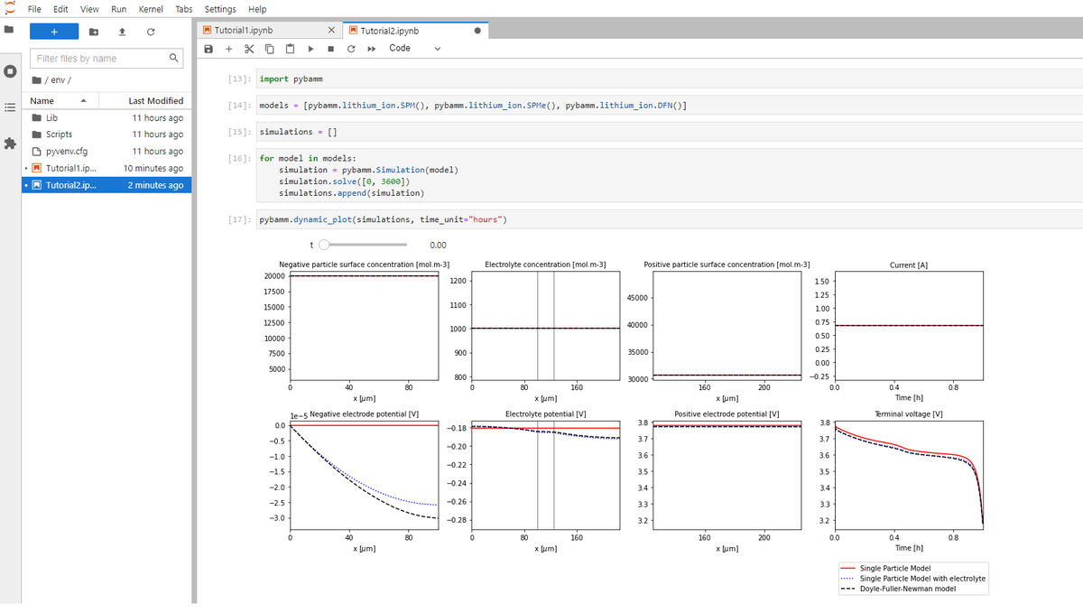Click the pybamm.dynamic_plot cell

coord(671,219)
